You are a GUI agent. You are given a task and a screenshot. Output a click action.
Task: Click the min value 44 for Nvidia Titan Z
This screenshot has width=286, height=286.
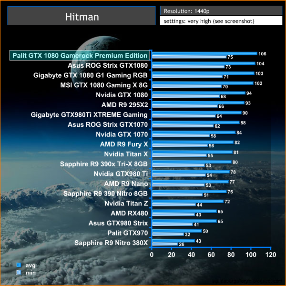click(x=199, y=205)
